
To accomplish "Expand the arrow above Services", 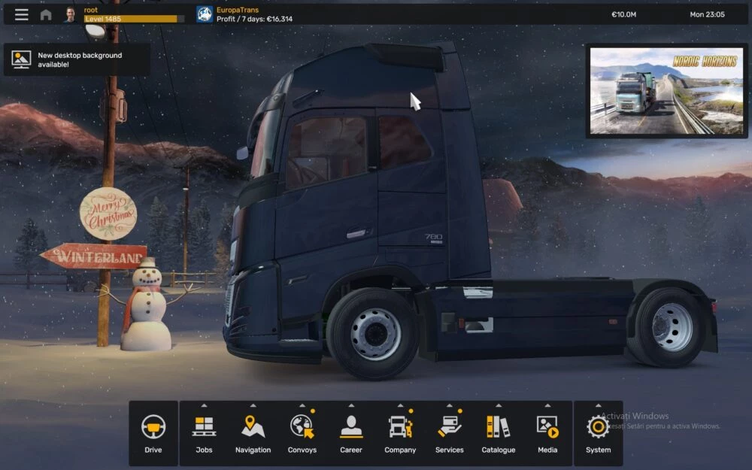I will point(449,406).
